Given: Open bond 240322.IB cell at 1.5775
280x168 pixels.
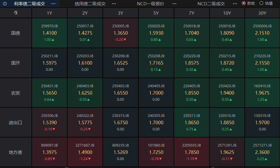Looking at the screenshot, I should tap(85, 123).
